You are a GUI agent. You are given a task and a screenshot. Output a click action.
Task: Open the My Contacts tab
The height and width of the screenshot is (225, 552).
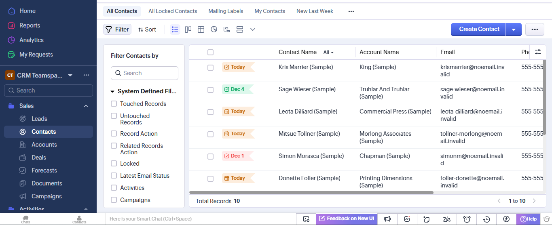coord(270,11)
